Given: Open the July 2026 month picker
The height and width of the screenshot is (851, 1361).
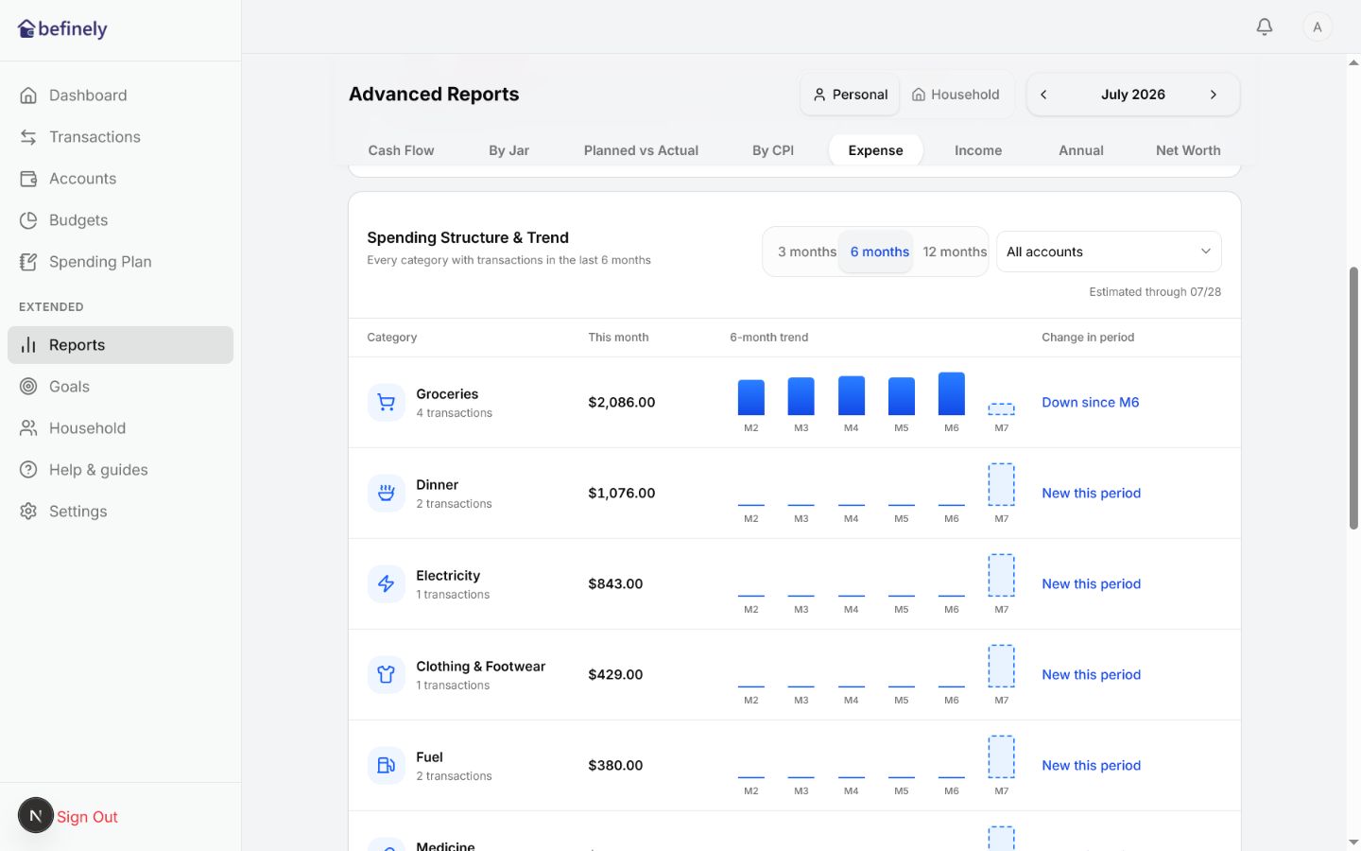Looking at the screenshot, I should [1132, 95].
